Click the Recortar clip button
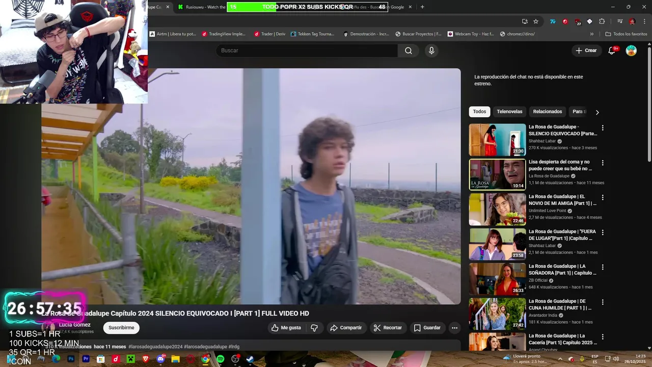This screenshot has height=367, width=652. [x=388, y=328]
